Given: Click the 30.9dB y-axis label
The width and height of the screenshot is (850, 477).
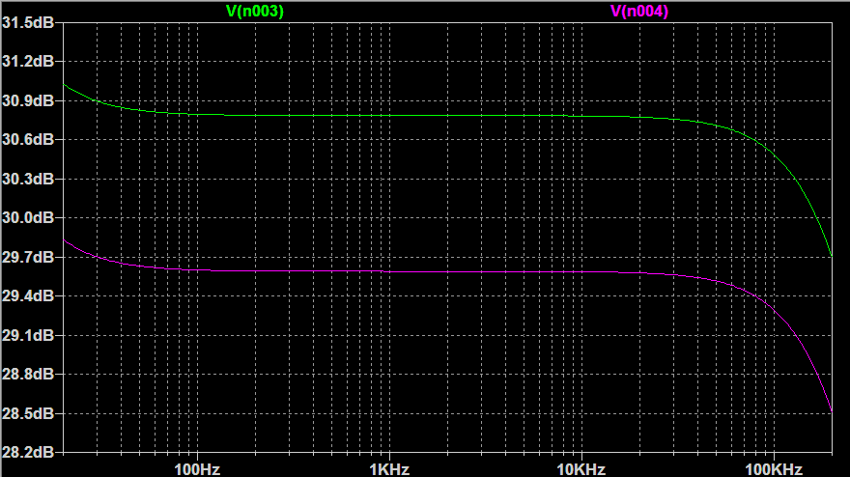Looking at the screenshot, I should coord(28,101).
